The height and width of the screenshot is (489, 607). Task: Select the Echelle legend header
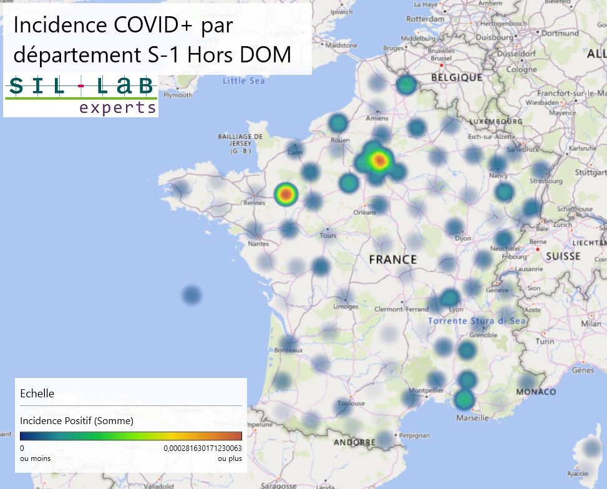(37, 394)
